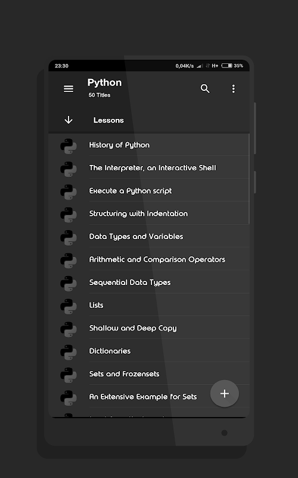The width and height of the screenshot is (298, 478).
Task: Open Sequential Data Types lesson
Action: coord(149,282)
